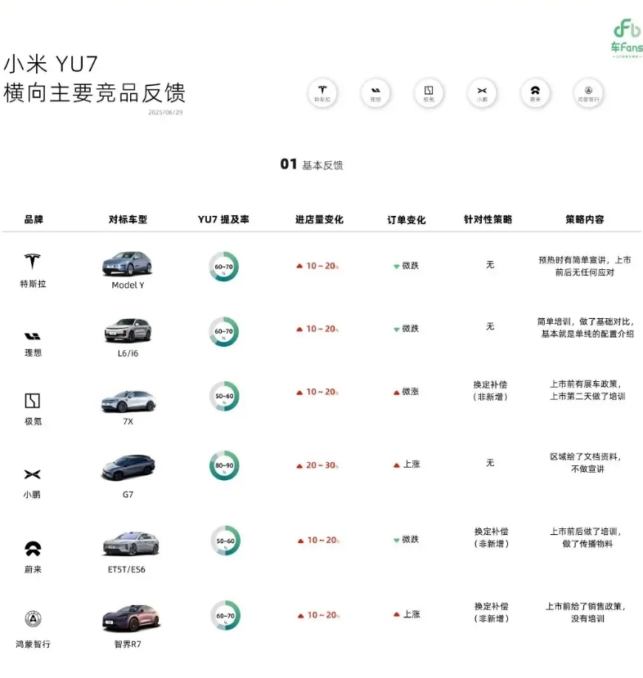The image size is (643, 678).
Task: Click the green down arrow beside 微跌 in the 蔚来 row
Action: tap(397, 540)
